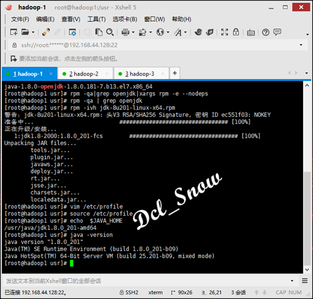Open the 帮助(H) menu

(x=182, y=19)
